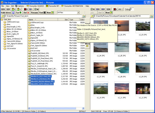Open the All Files filter dropdown
Image resolution: width=155 pixels, height=113 pixels.
click(68, 13)
